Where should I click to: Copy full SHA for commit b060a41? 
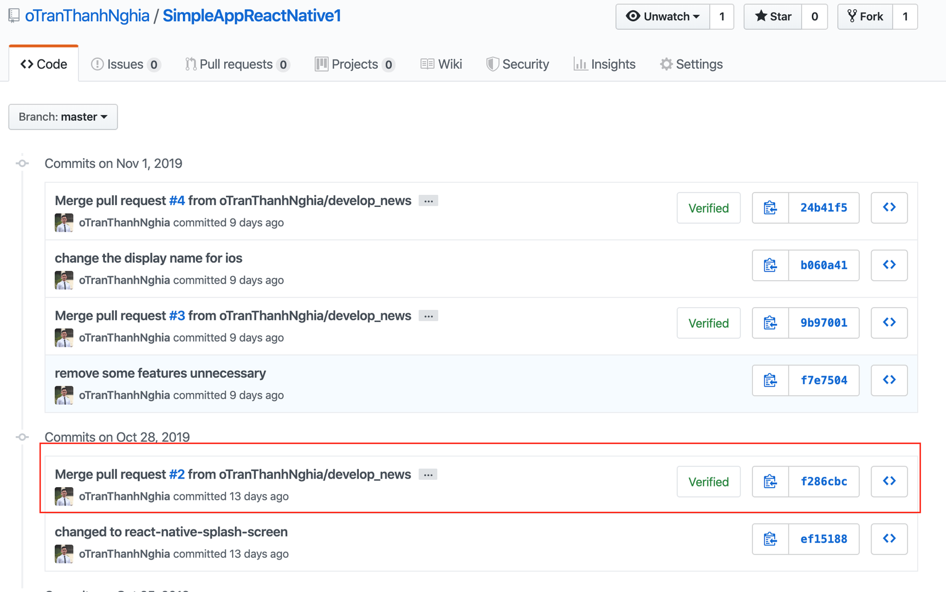click(x=770, y=265)
